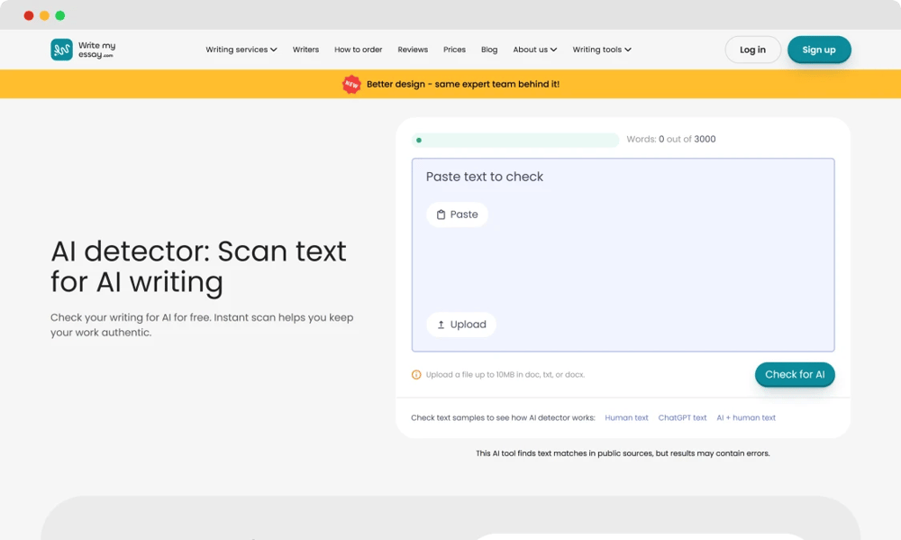The image size is (901, 540).
Task: Click the WriteMyEssay logo icon
Action: (x=59, y=50)
